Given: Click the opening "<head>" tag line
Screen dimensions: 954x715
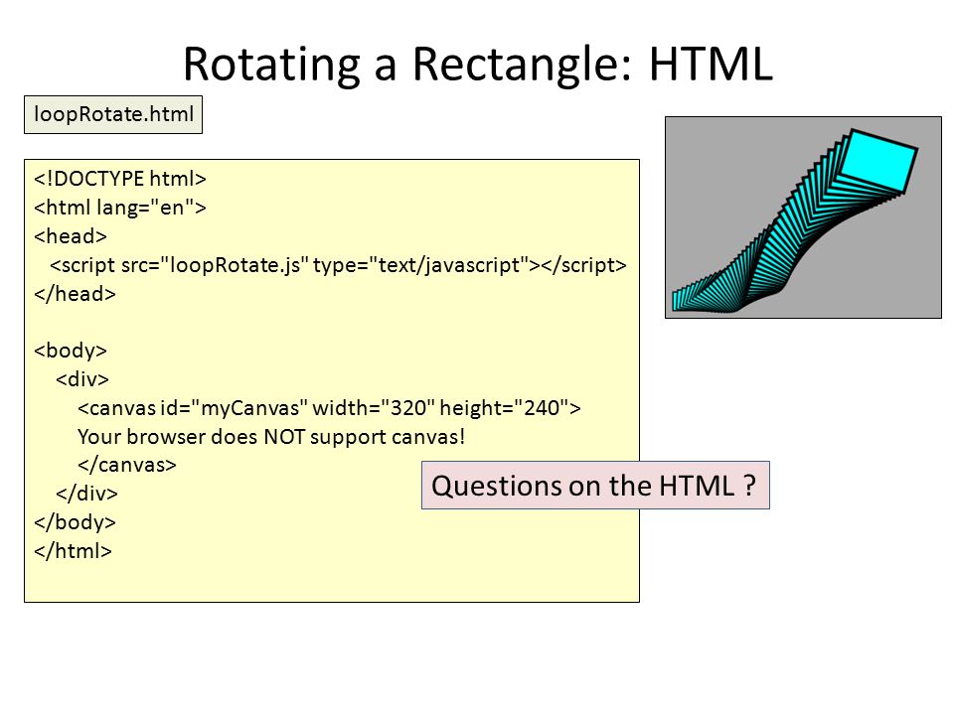Looking at the screenshot, I should click(x=71, y=236).
